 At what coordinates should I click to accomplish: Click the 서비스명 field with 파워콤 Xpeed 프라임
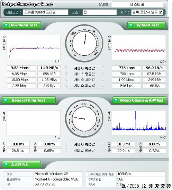[46, 12]
